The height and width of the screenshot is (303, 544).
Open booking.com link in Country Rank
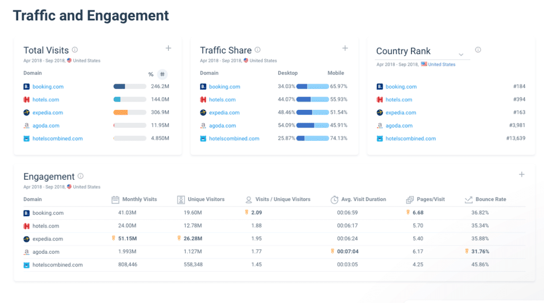(x=401, y=87)
